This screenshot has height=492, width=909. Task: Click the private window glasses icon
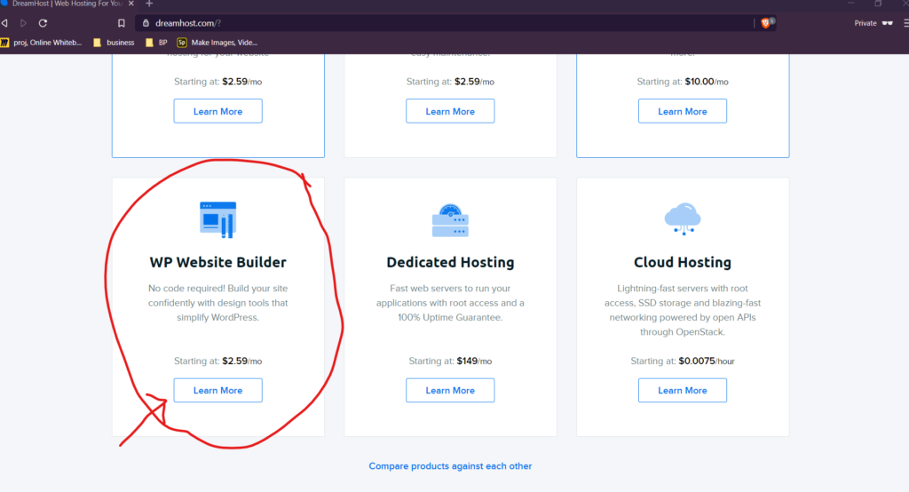(x=887, y=23)
